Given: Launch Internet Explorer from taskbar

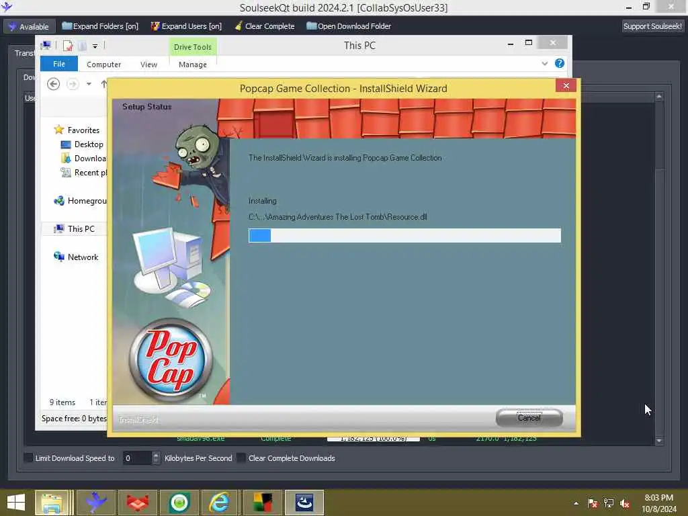Looking at the screenshot, I should coord(219,503).
